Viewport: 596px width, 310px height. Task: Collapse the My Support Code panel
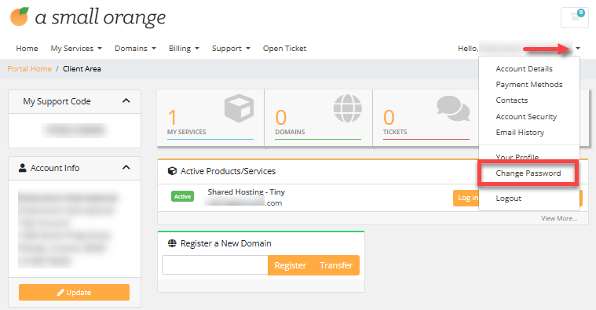(126, 100)
